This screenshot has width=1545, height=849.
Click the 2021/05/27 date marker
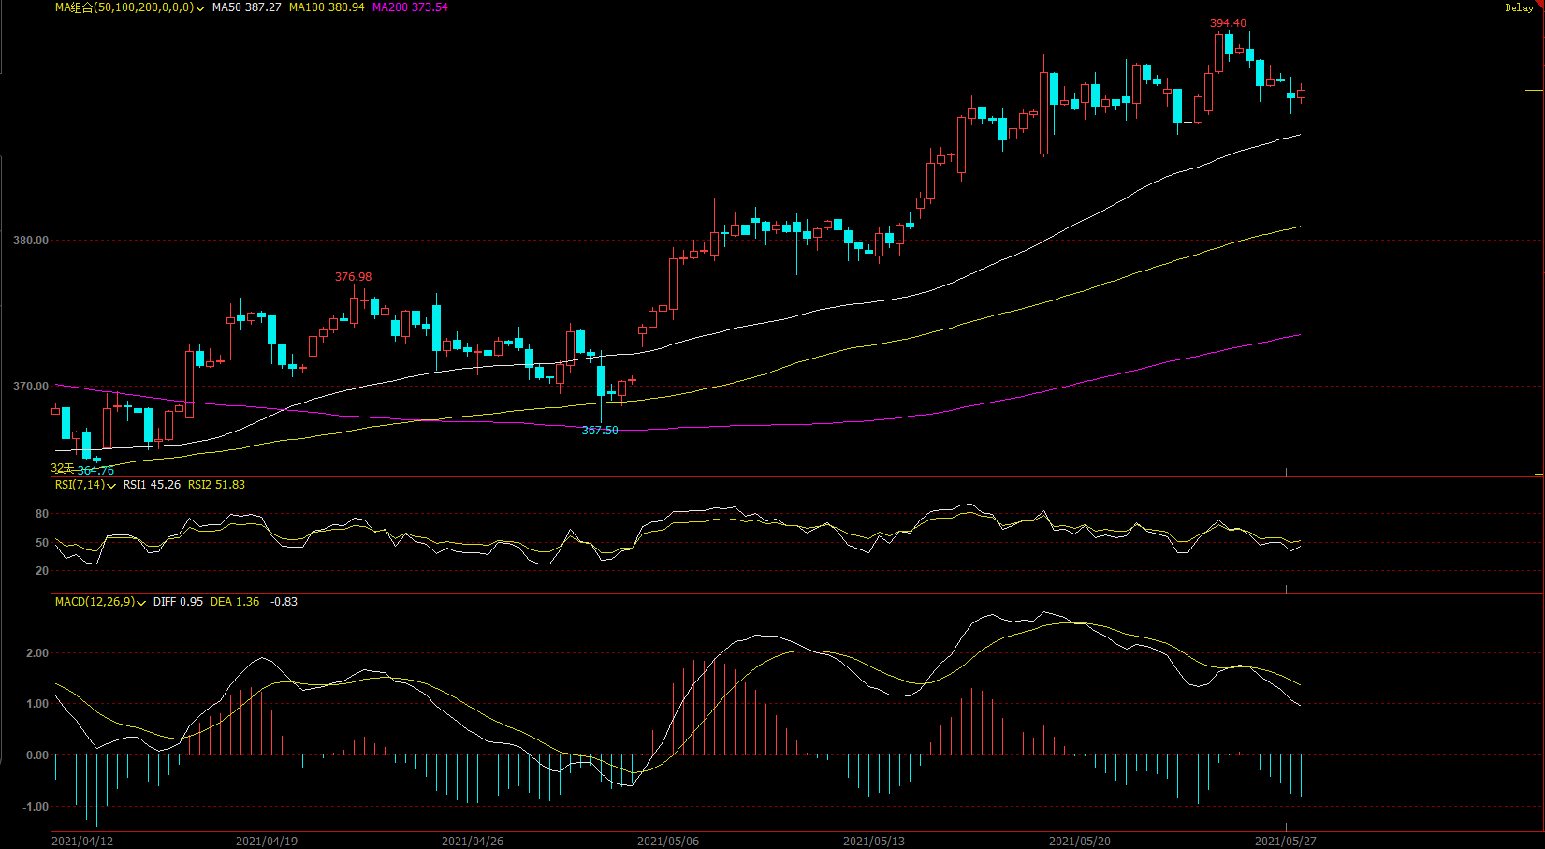(1286, 842)
